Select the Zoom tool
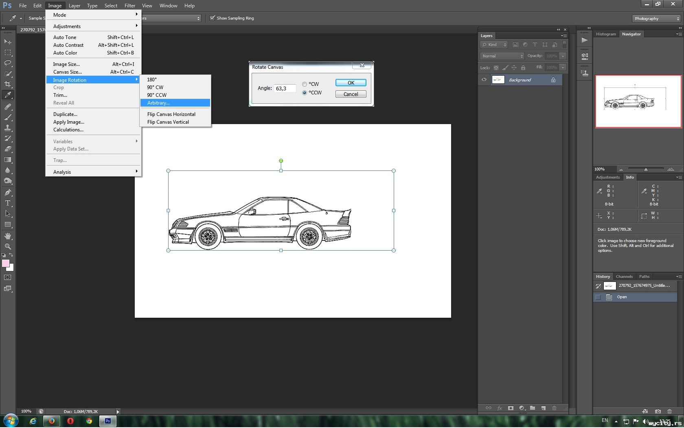This screenshot has width=684, height=428. 8,247
